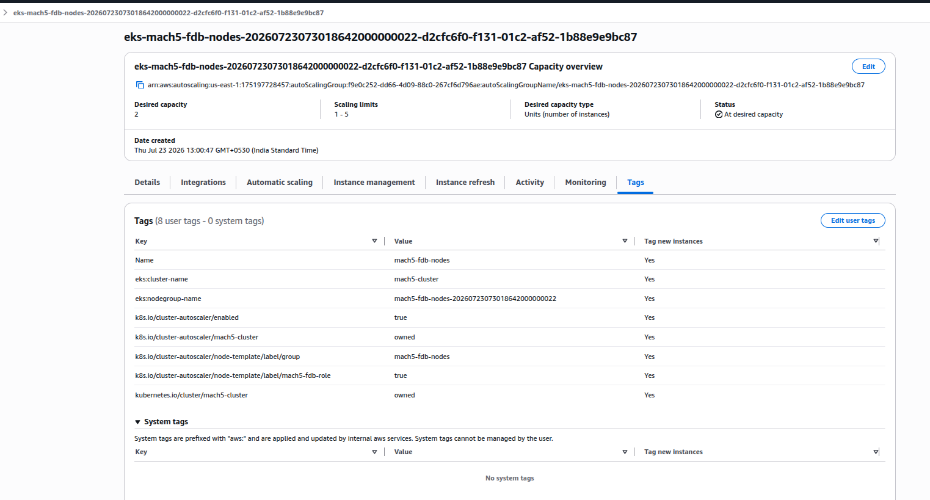930x500 pixels.
Task: Sort system tags by Key column
Action: pyautogui.click(x=374, y=452)
